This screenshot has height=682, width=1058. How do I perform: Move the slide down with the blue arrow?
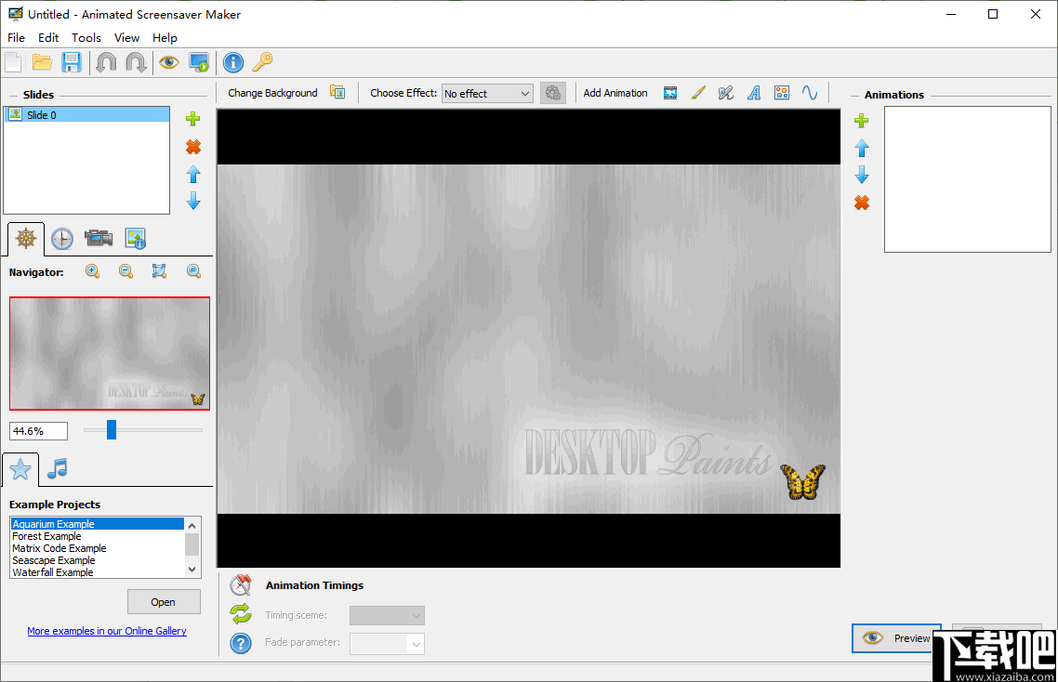(x=193, y=201)
